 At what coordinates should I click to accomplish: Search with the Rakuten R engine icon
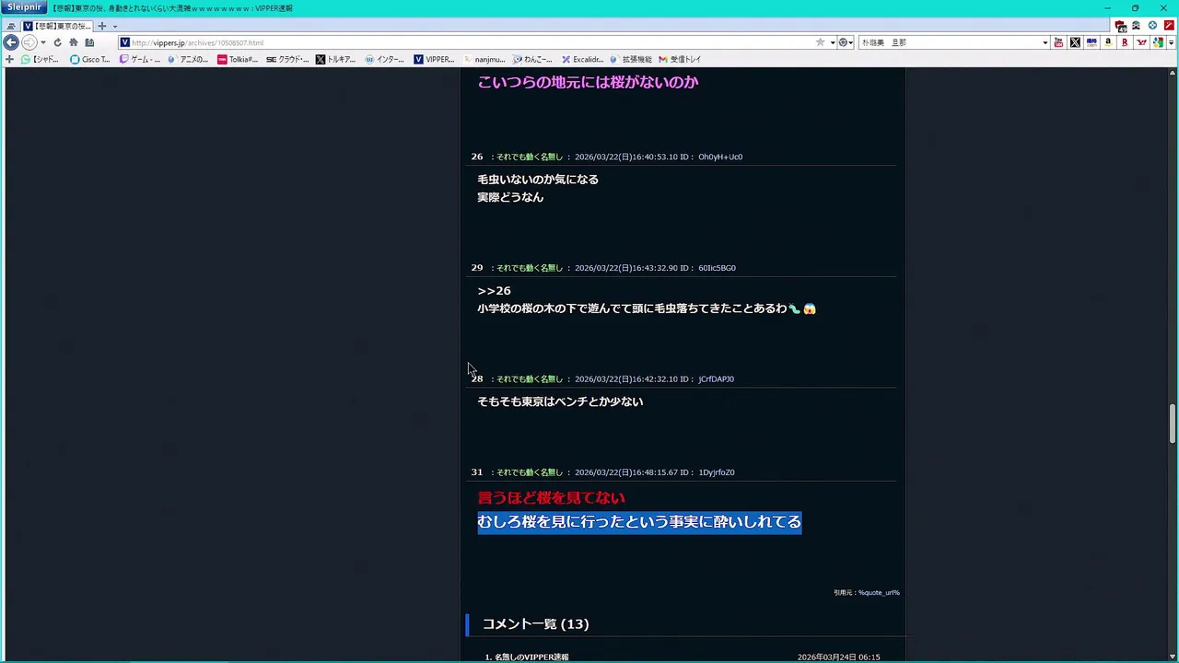point(1125,42)
